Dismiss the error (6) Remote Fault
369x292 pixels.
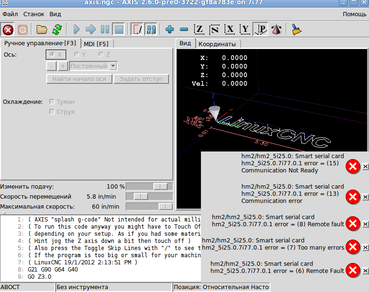coord(365,271)
